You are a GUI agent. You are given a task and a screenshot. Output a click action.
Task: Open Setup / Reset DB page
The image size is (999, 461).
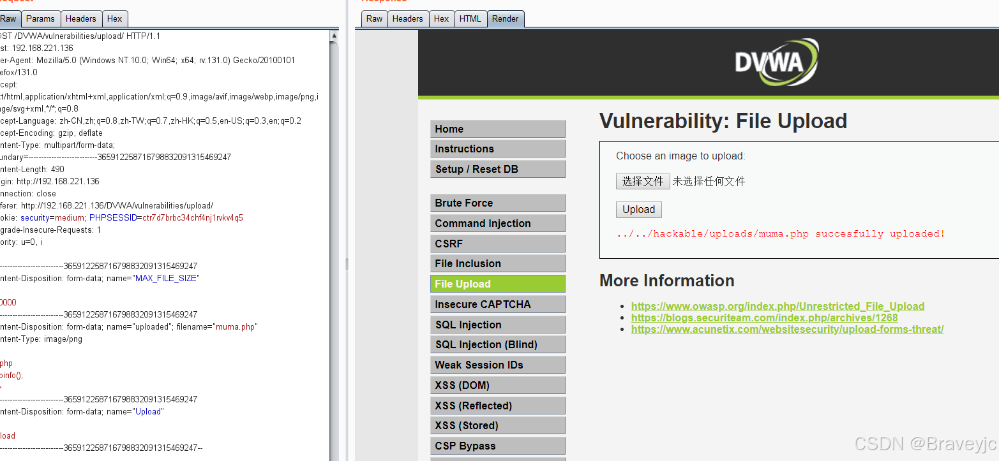pos(498,169)
